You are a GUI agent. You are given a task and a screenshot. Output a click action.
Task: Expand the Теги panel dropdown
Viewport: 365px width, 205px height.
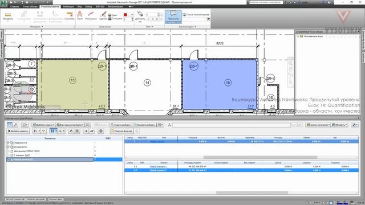coord(149,27)
